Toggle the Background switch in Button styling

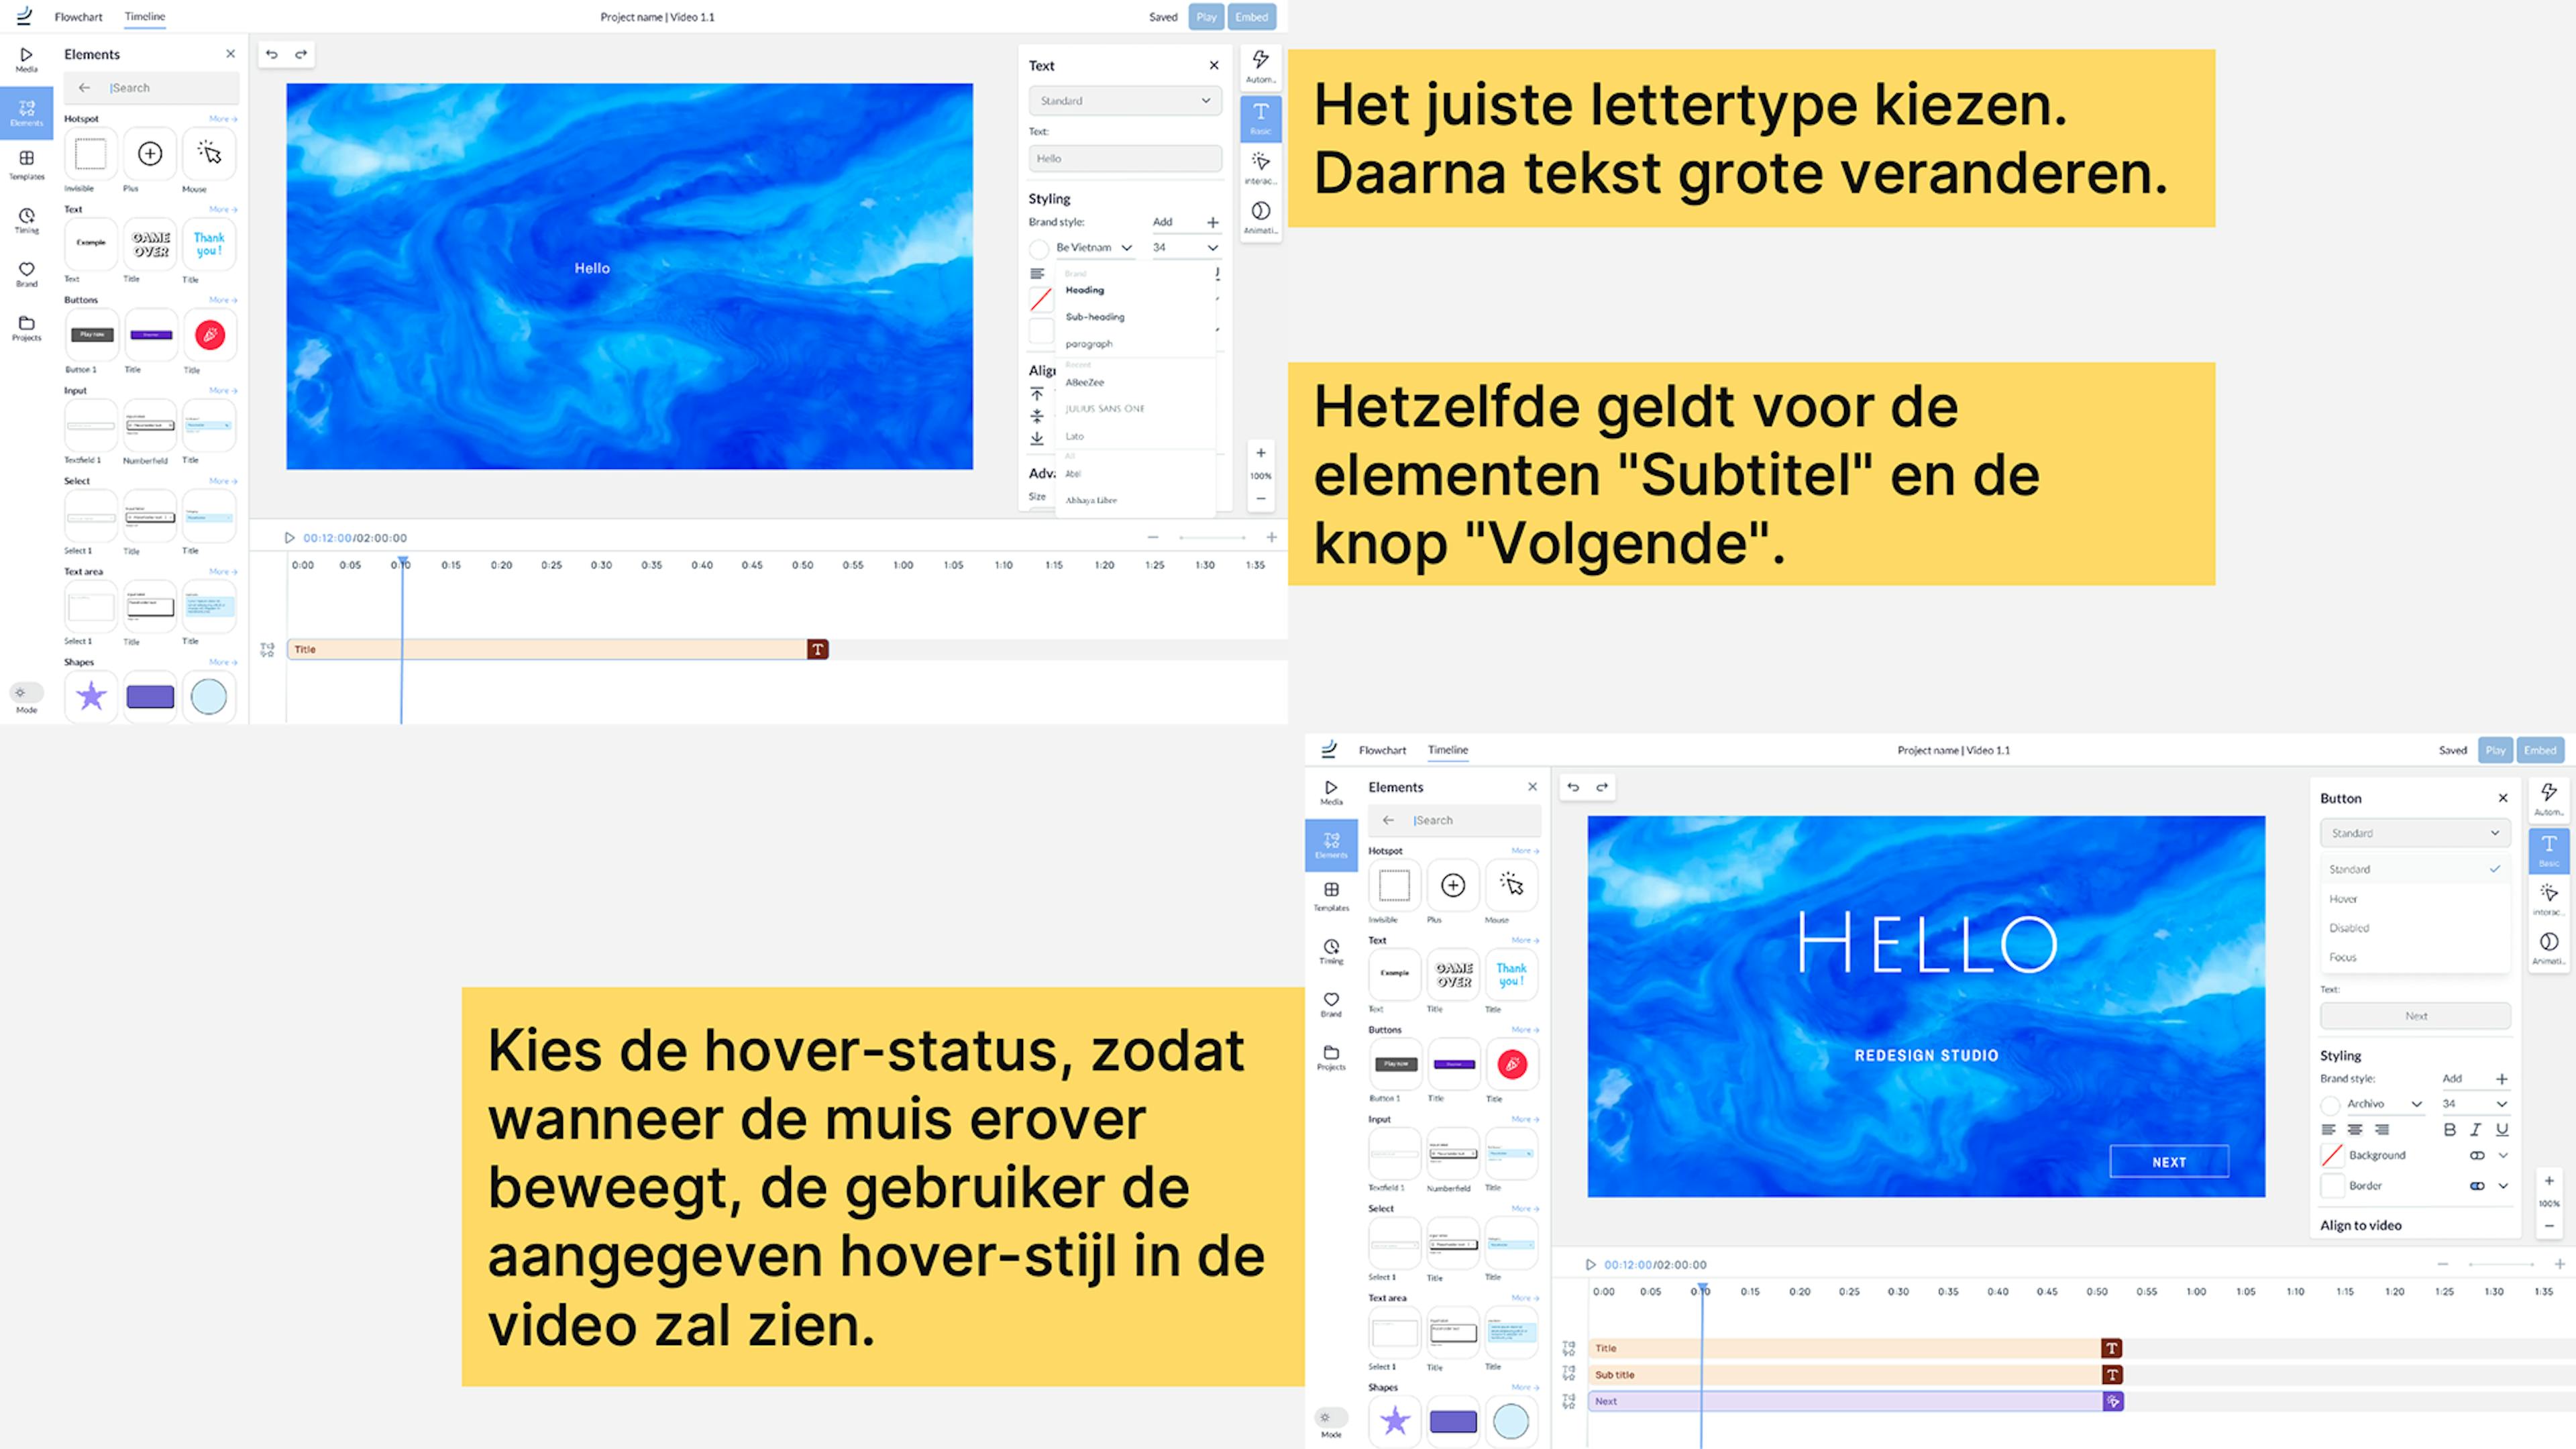tap(2476, 1155)
